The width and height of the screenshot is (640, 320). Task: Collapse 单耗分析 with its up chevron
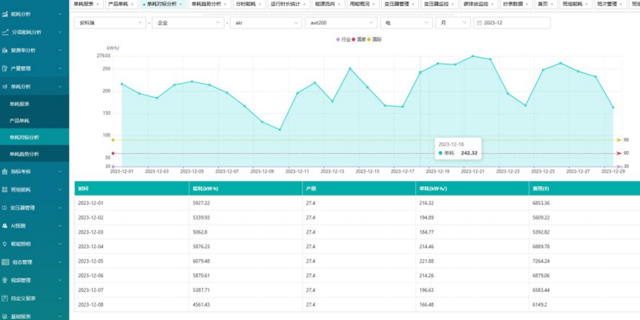click(60, 87)
